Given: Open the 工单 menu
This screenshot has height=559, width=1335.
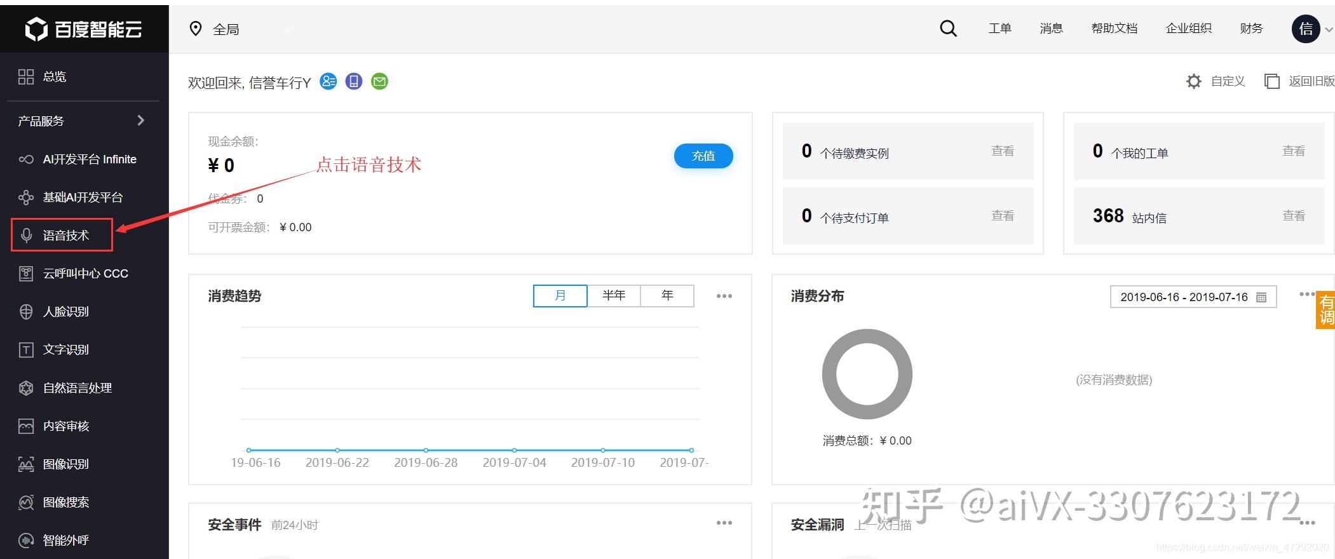Looking at the screenshot, I should (1000, 29).
